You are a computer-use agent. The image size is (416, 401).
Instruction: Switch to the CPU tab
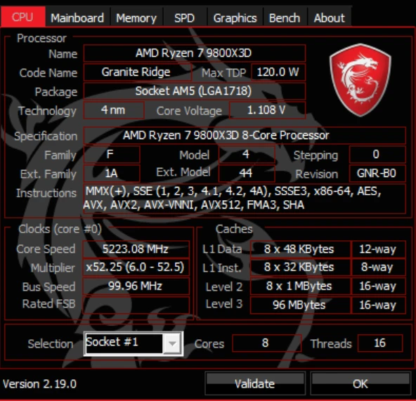[x=22, y=17]
